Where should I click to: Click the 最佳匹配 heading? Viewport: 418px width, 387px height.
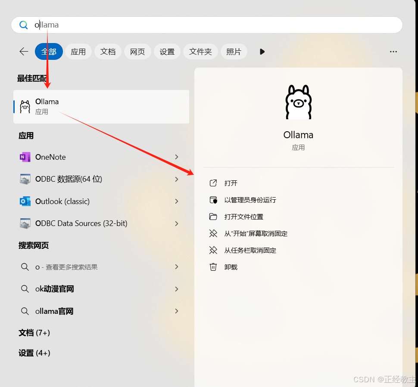pos(32,78)
